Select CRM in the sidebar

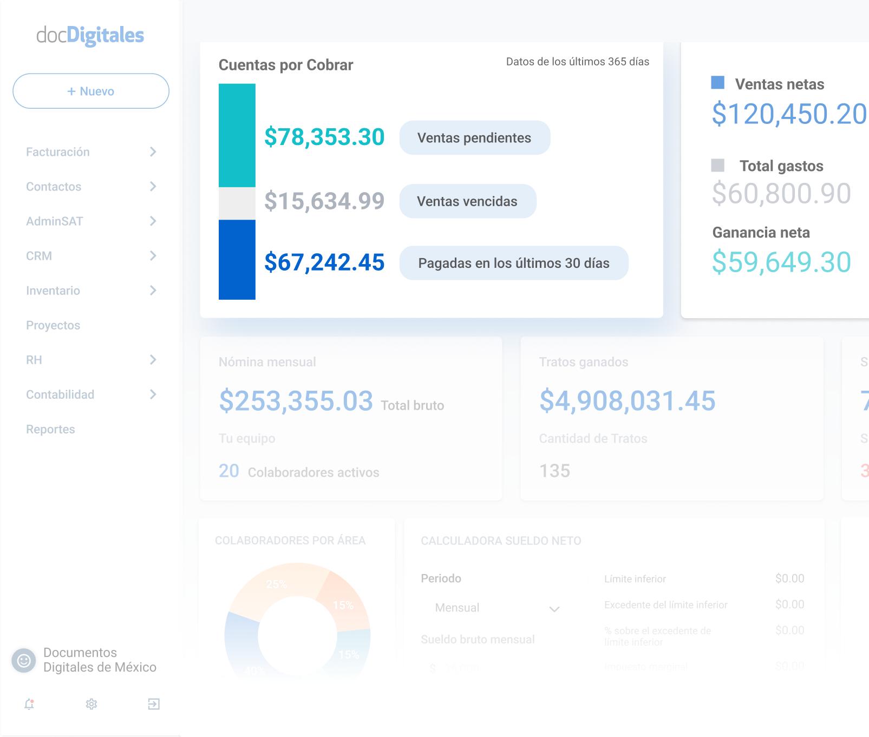[x=39, y=256]
